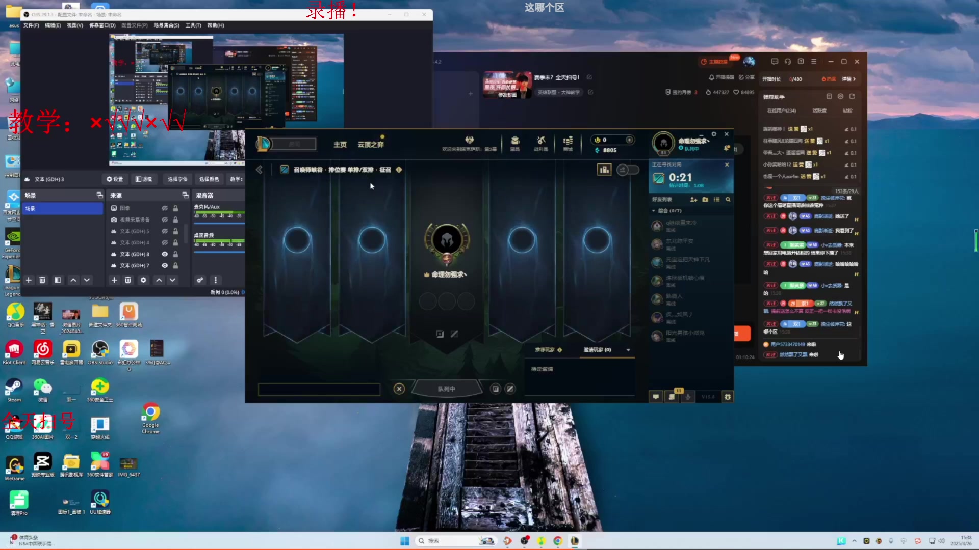Adjust the 桌面音频 volume slider
Image resolution: width=979 pixels, height=550 pixels.
[219, 252]
